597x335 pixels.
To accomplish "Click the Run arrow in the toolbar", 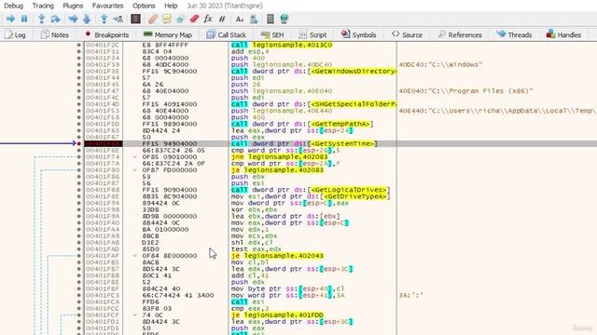I will [10, 19].
